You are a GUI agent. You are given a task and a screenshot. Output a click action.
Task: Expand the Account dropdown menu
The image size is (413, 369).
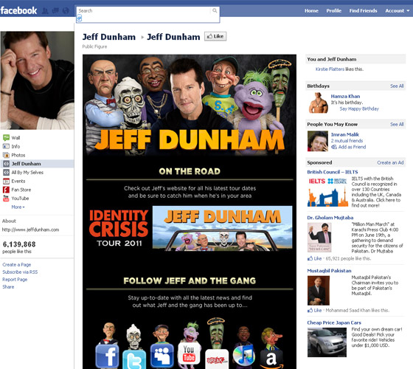click(x=398, y=11)
